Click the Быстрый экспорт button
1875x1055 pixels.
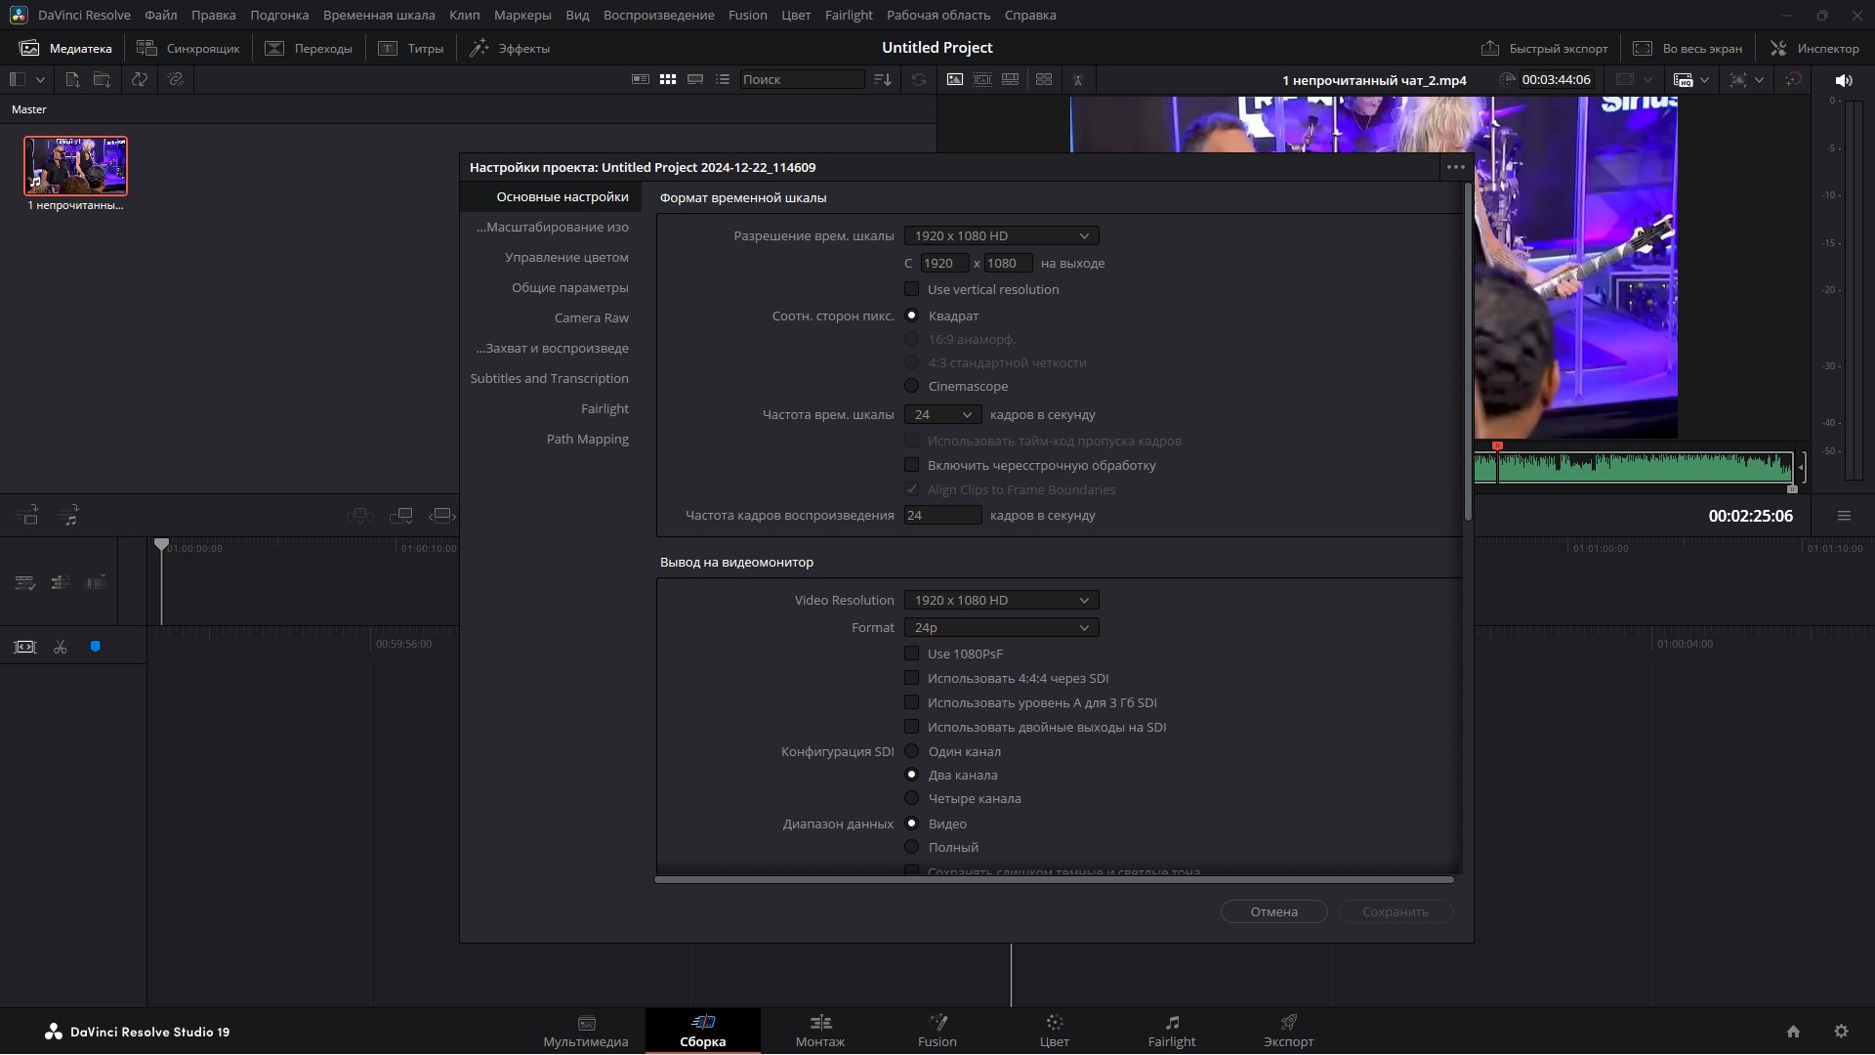click(x=1544, y=48)
